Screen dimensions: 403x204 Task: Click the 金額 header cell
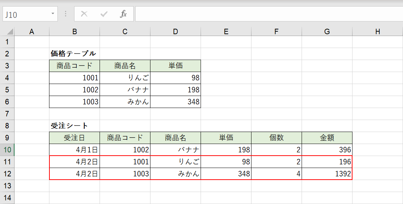(327, 137)
